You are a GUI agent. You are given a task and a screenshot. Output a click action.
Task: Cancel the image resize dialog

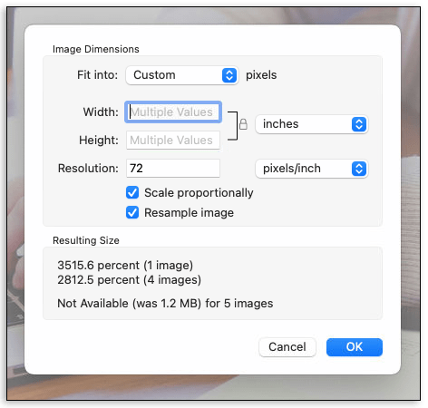tap(287, 347)
